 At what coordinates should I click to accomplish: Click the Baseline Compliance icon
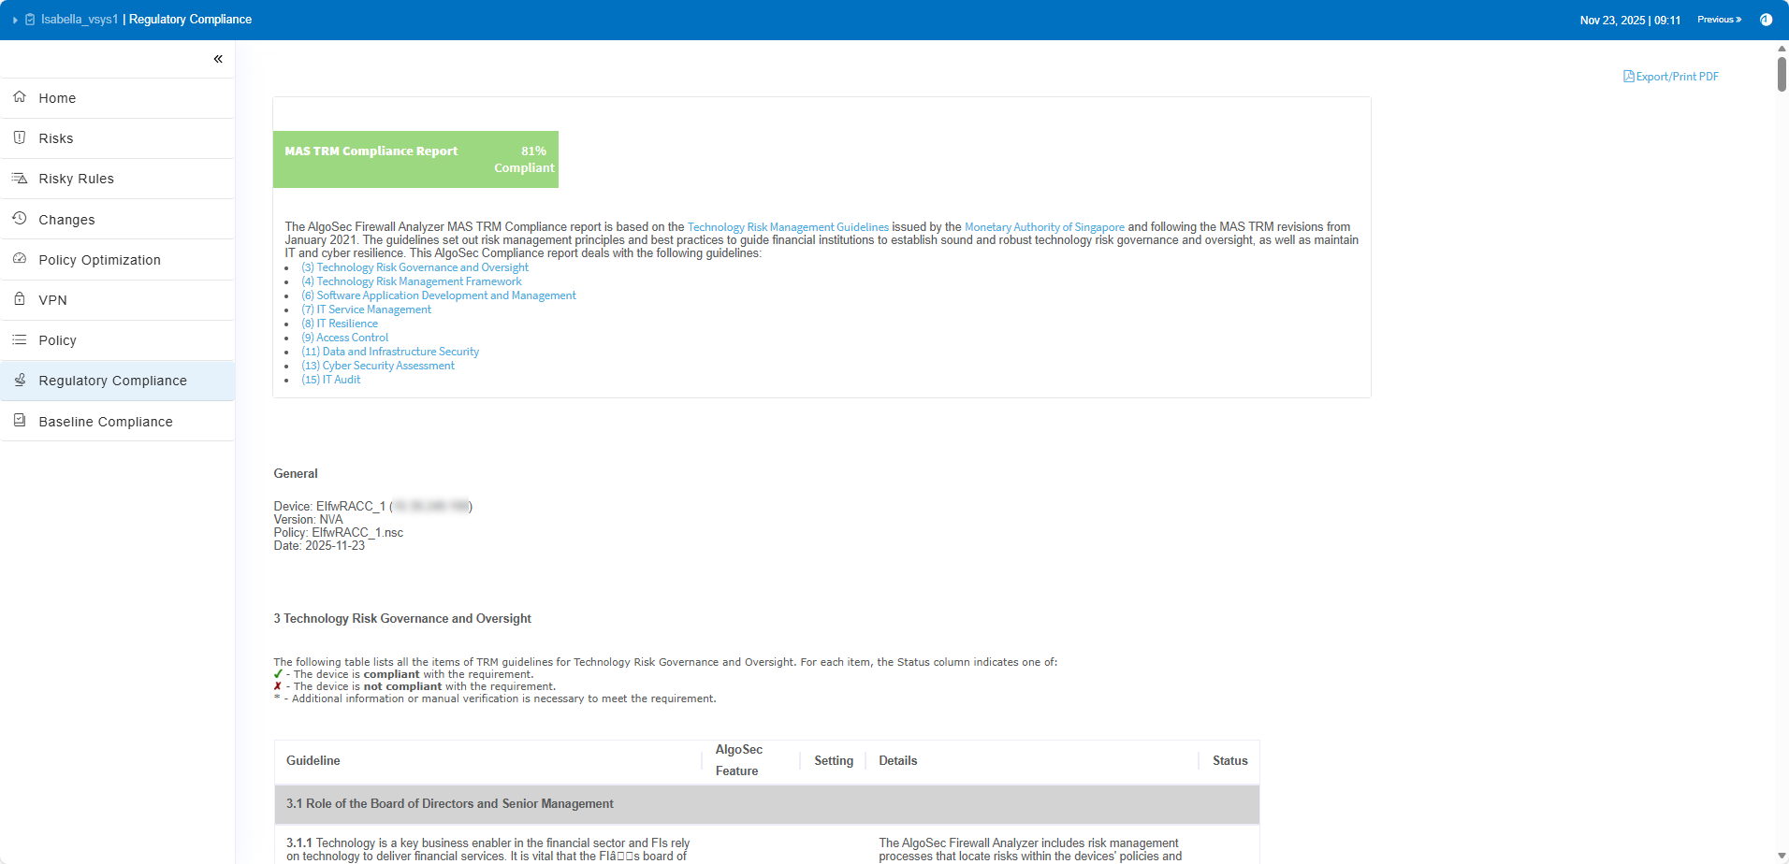point(20,421)
